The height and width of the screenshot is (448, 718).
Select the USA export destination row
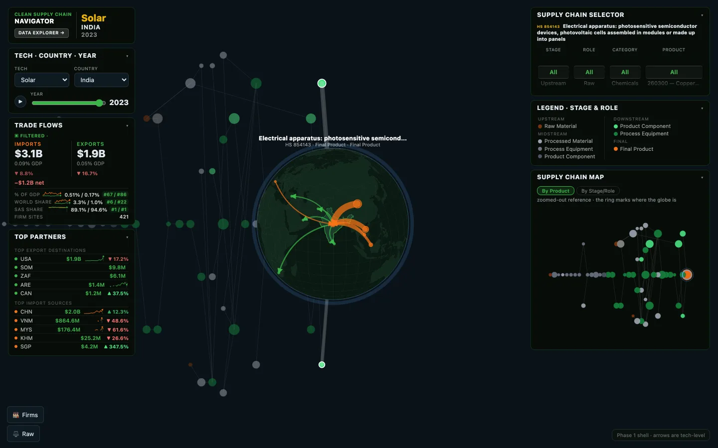click(71, 259)
